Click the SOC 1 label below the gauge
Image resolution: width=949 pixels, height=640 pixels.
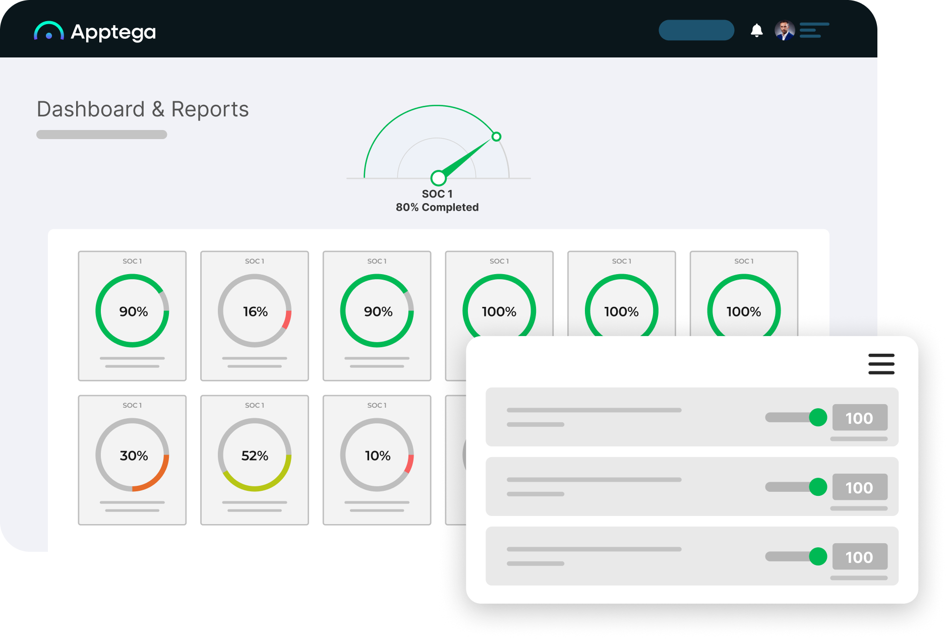[x=438, y=193]
